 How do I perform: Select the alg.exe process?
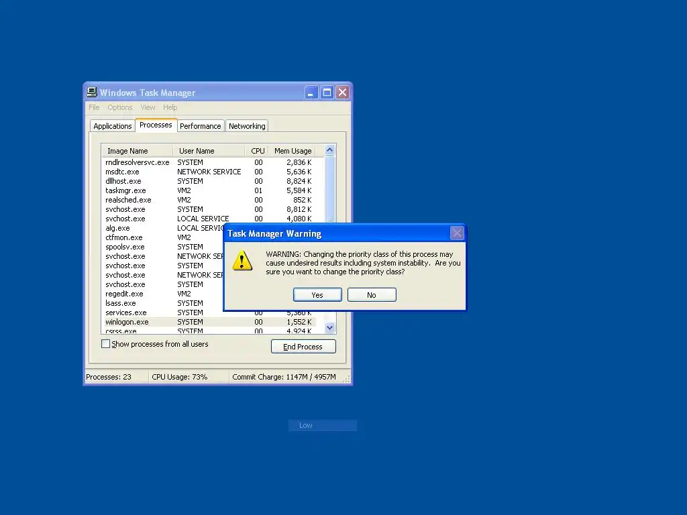click(163, 228)
